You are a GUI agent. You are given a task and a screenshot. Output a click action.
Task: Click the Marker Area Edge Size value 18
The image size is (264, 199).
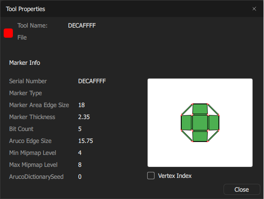[x=81, y=105]
